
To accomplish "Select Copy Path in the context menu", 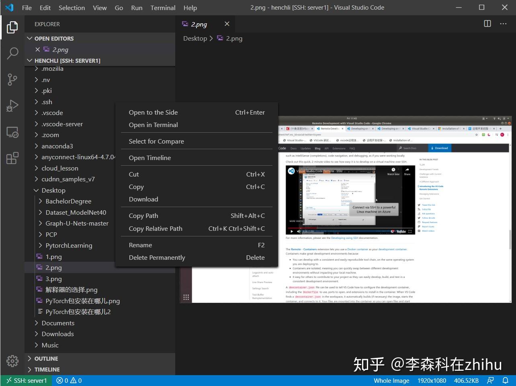I will point(143,216).
